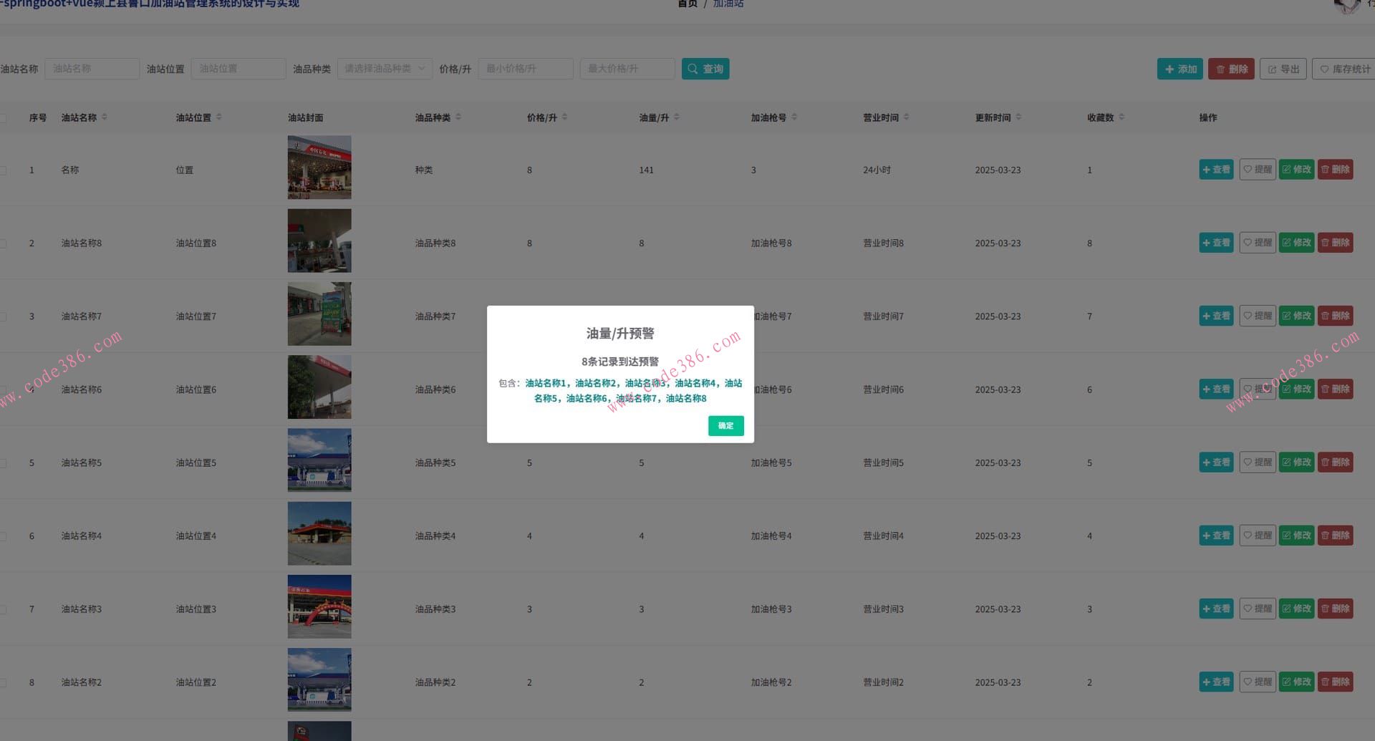
Task: Sort by 价格/升 column arrows
Action: 564,117
